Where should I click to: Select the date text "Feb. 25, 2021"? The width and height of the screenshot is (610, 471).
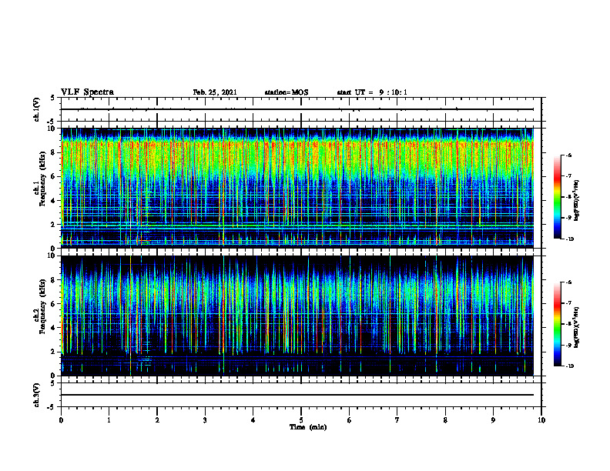(215, 92)
